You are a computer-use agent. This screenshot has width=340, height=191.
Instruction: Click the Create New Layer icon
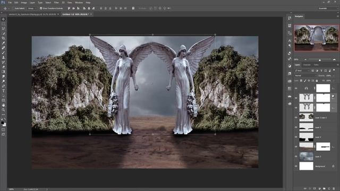329,189
